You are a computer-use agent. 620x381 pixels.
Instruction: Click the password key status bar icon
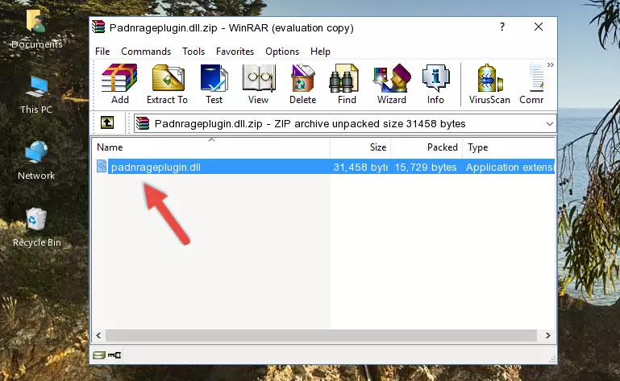click(114, 355)
